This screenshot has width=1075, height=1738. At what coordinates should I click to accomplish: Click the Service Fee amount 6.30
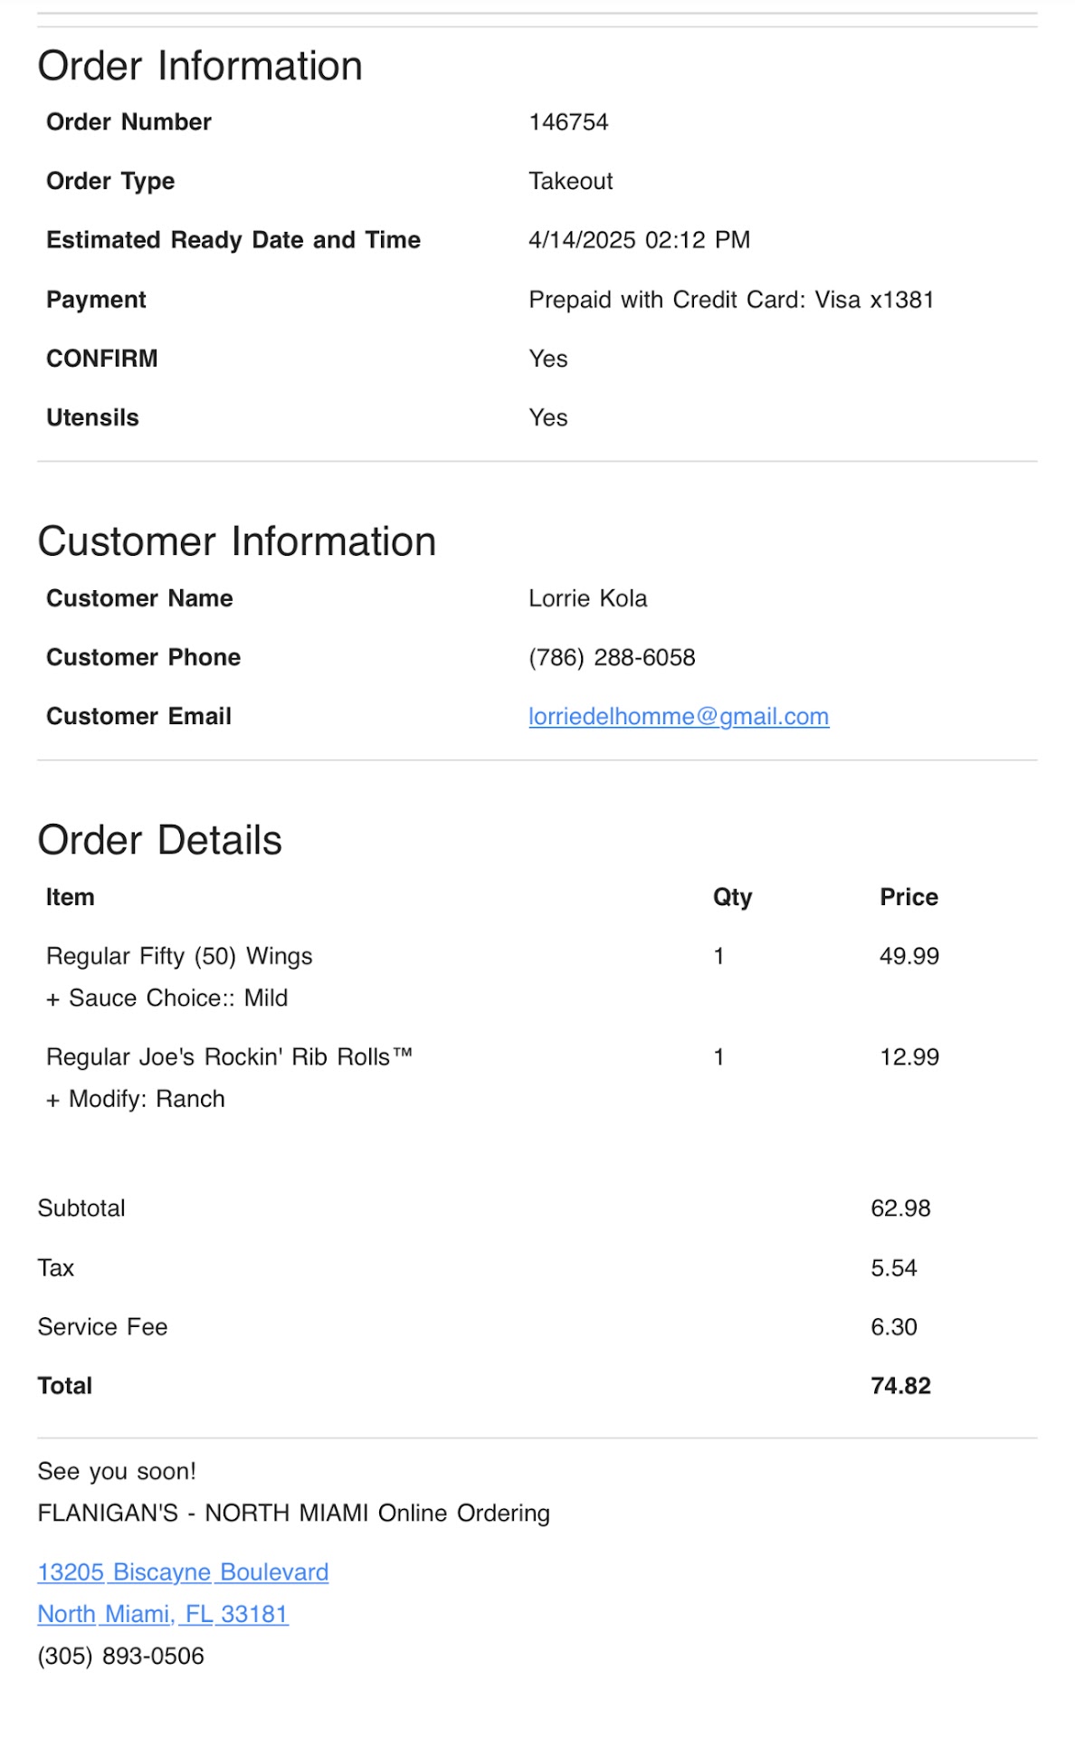tap(893, 1327)
